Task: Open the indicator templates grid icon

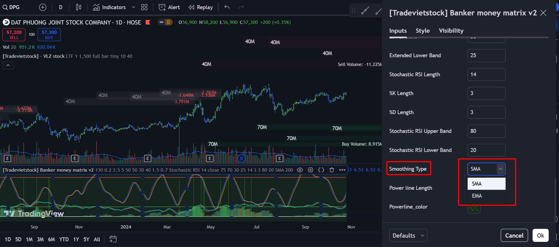Action: point(144,7)
